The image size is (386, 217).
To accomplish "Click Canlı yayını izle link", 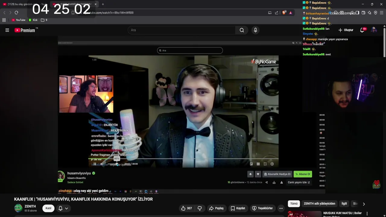I will (x=299, y=182).
